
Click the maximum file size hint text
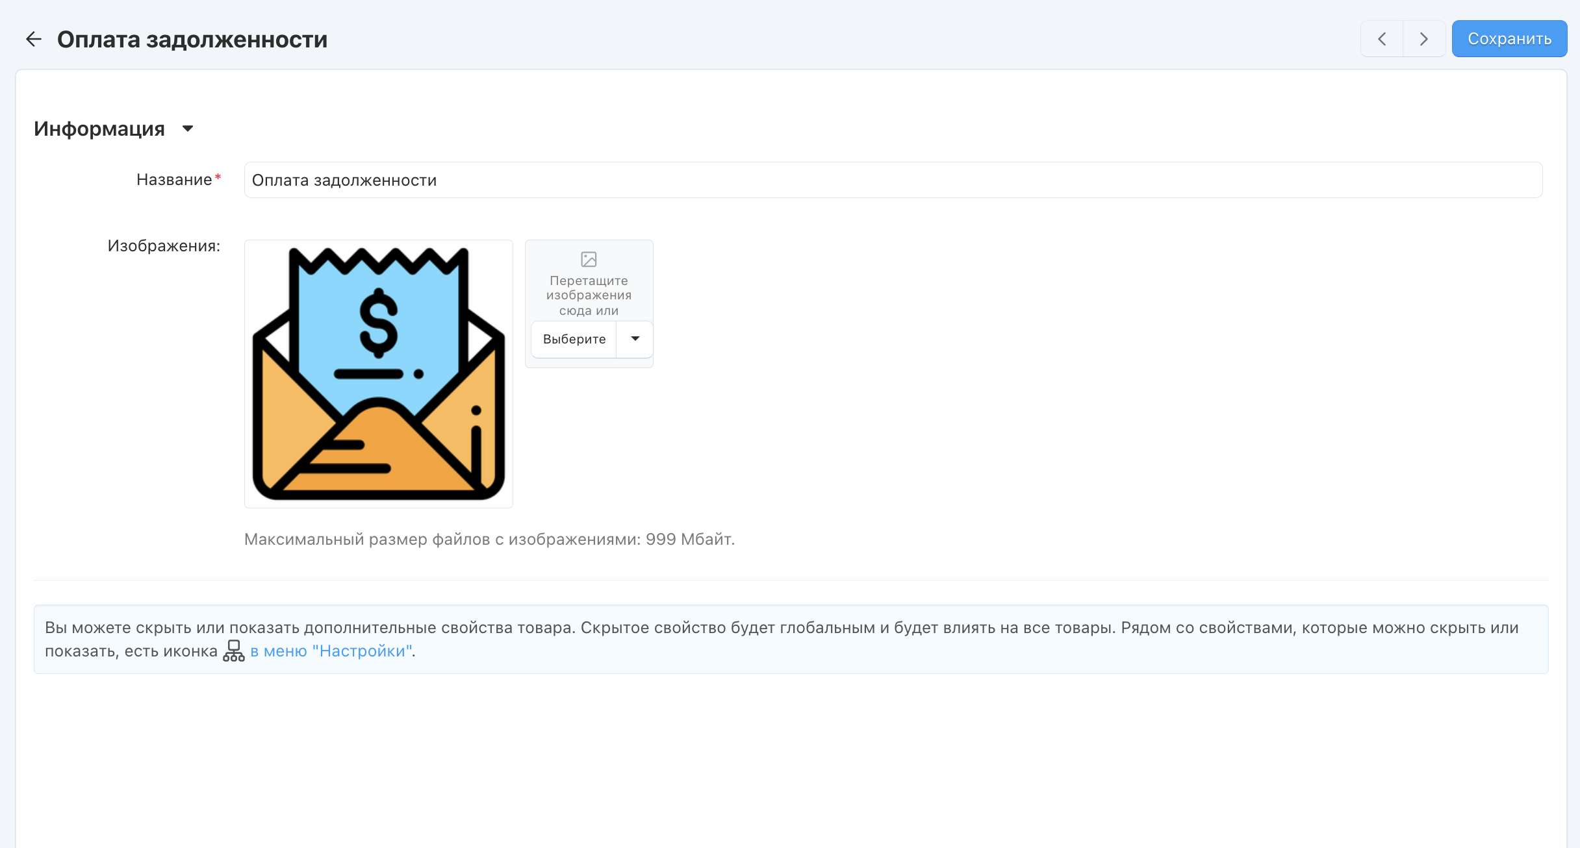(489, 539)
